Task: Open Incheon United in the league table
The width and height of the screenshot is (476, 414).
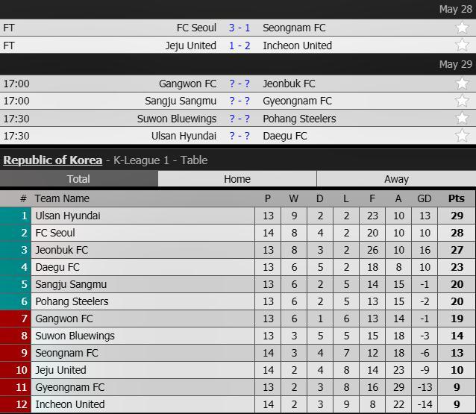Action: pos(70,404)
